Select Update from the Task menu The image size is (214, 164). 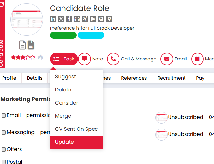77,142
